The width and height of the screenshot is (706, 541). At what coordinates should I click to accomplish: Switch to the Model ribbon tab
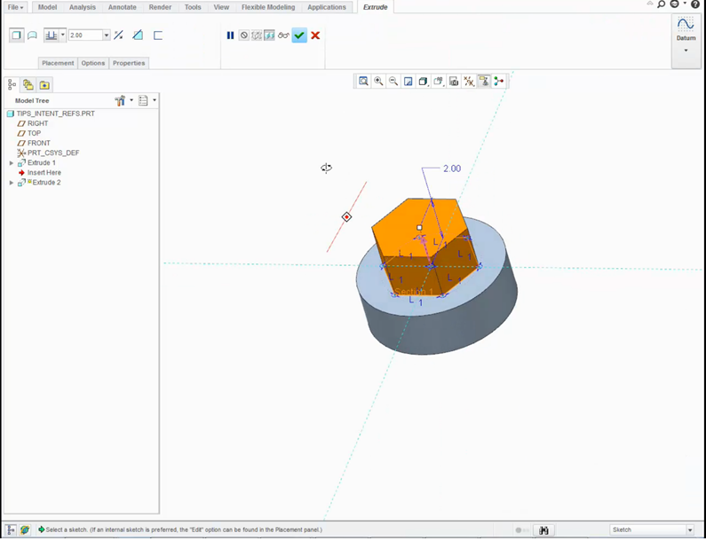point(47,7)
